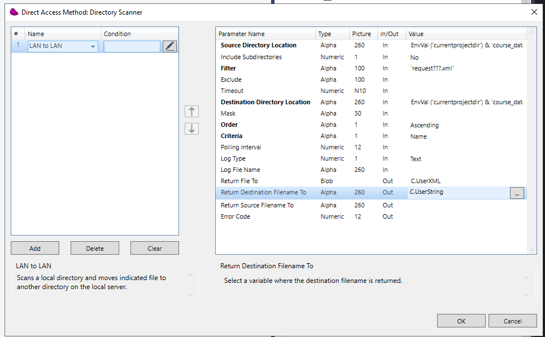
Task: Select the Log Type parameter row
Action: (x=371, y=158)
